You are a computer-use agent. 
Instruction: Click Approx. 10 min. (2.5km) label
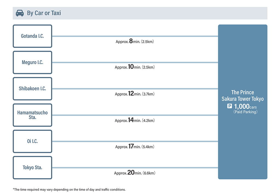[135, 67]
